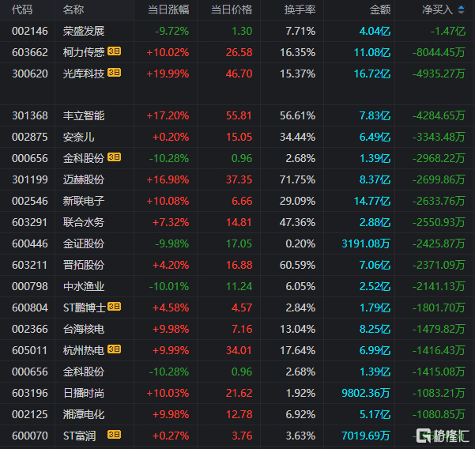Open stock 晋拓股份
The height and width of the screenshot is (449, 475).
84,265
